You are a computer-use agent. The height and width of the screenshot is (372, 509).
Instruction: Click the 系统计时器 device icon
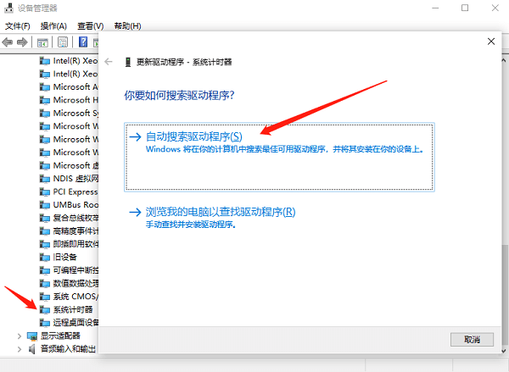pyautogui.click(x=46, y=309)
